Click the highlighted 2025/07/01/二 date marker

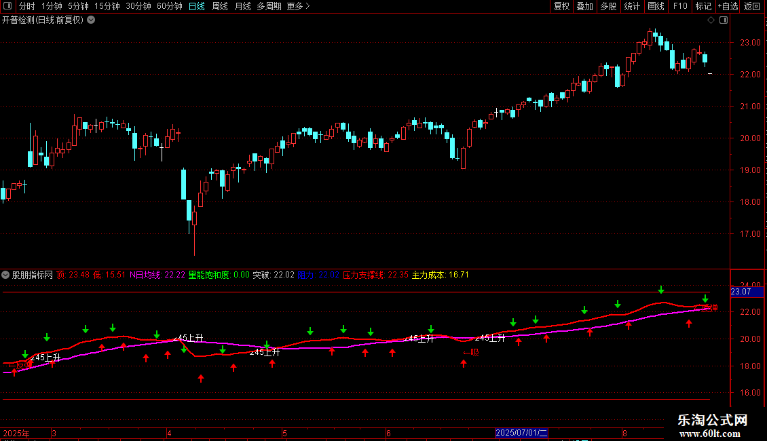click(x=521, y=433)
